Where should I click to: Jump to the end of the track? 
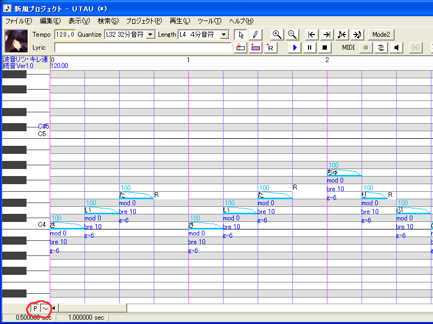point(326,35)
